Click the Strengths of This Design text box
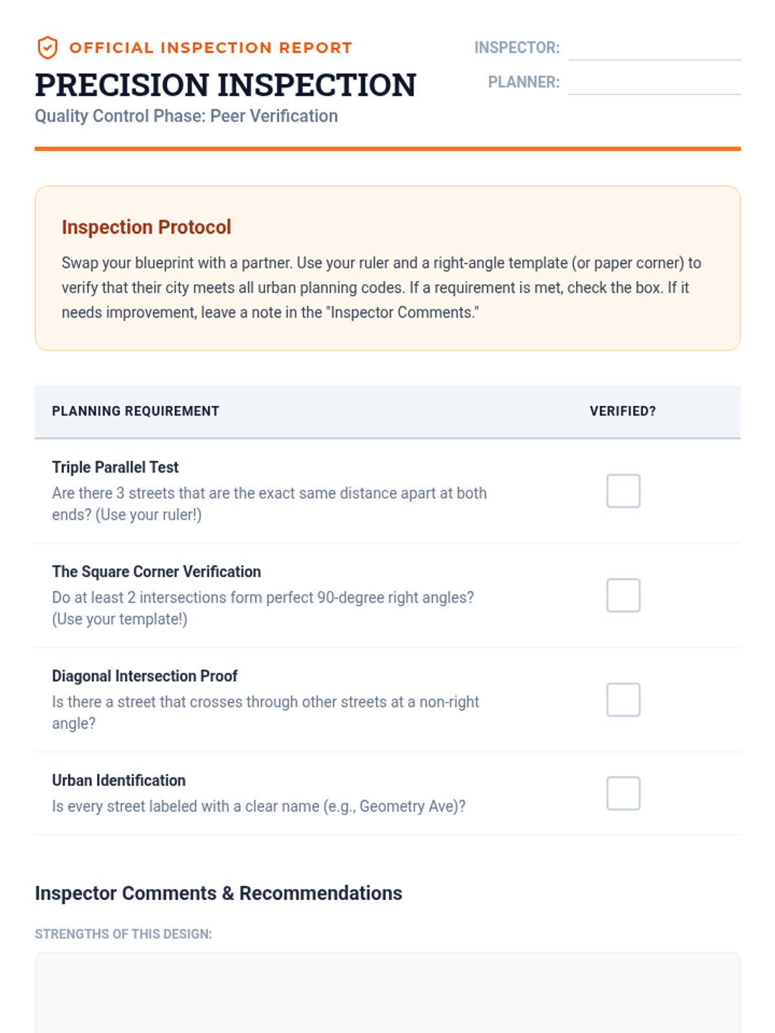Image resolution: width=775 pixels, height=1033 pixels. (x=387, y=993)
